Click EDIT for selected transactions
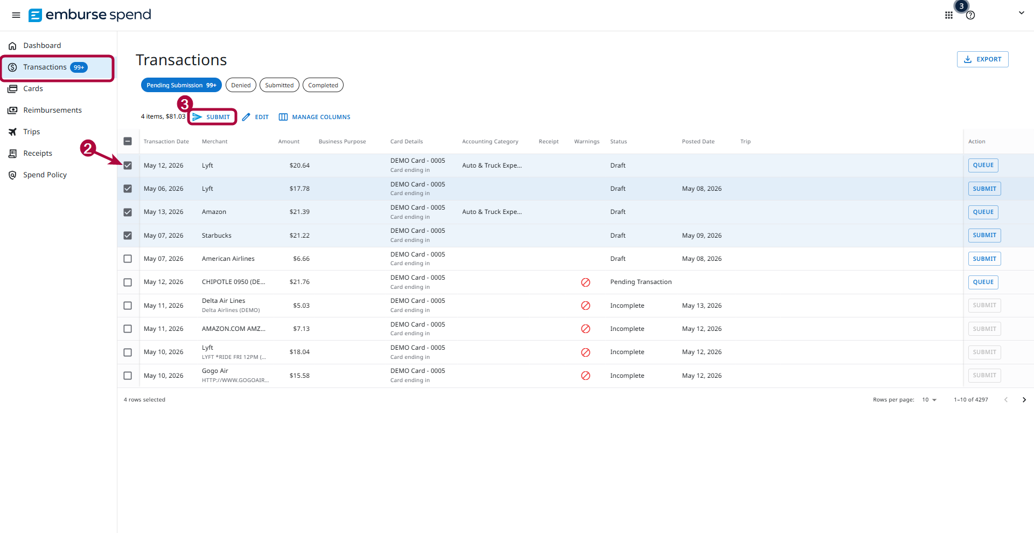1034x533 pixels. 255,117
